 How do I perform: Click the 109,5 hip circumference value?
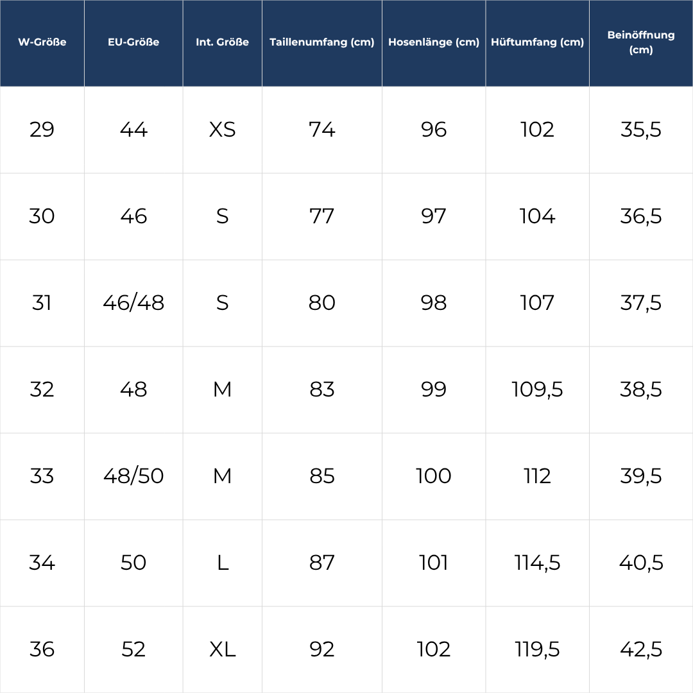tap(537, 389)
